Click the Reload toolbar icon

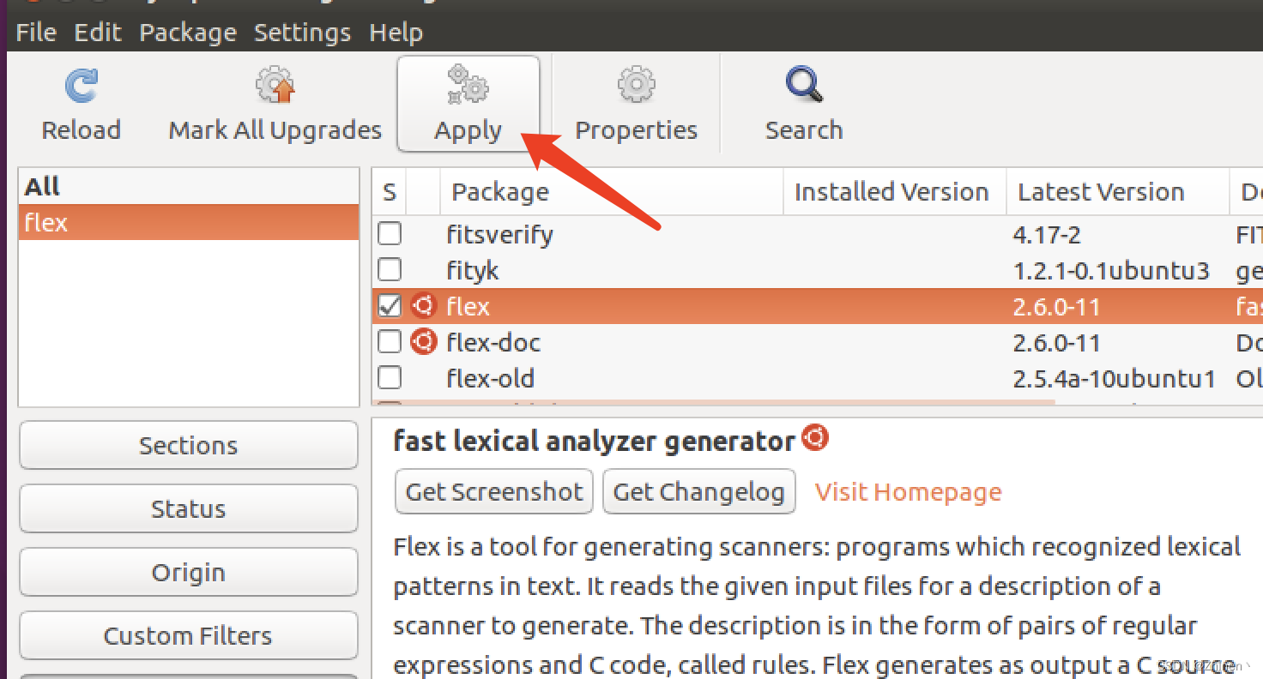[82, 87]
